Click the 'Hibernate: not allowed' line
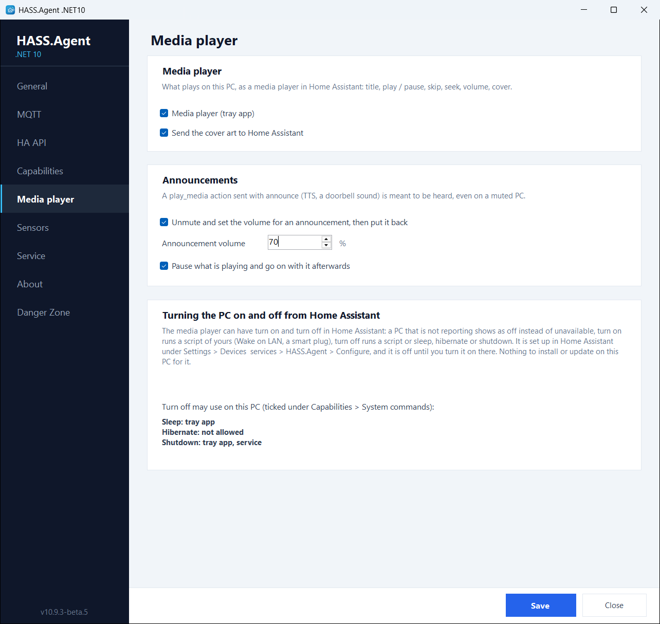Screen dimensions: 660x624 [203, 432]
